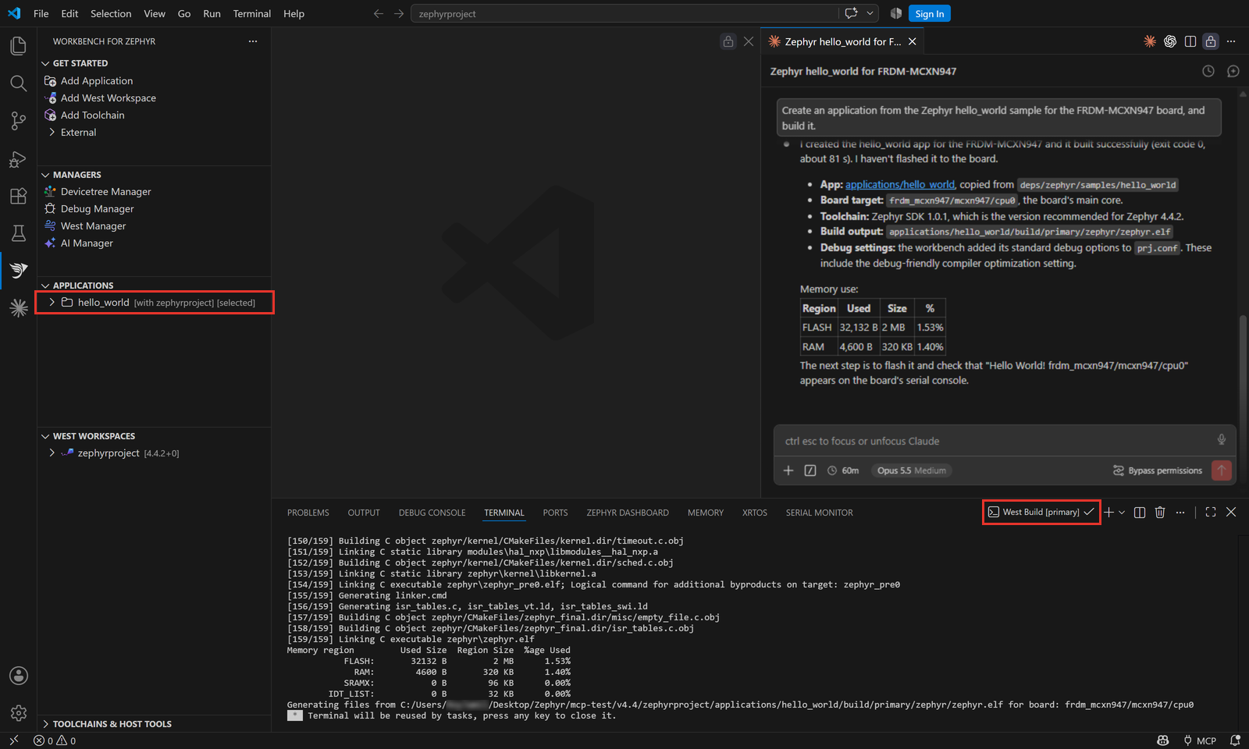
Task: Click the plus icon to add context
Action: (788, 470)
